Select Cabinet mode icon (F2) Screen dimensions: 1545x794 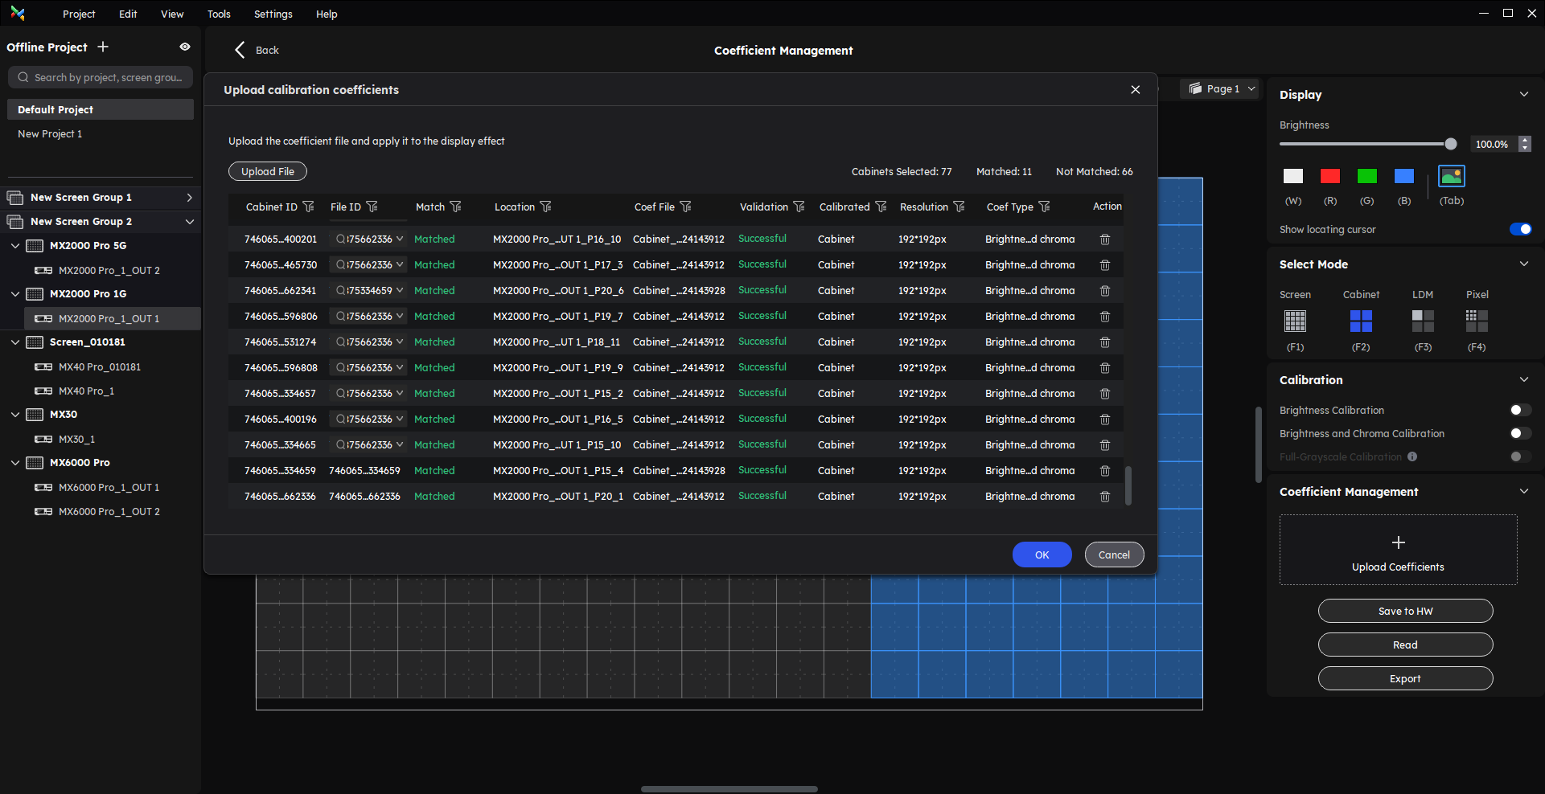click(x=1360, y=321)
